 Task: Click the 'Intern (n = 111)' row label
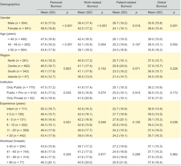[x=17, y=109]
